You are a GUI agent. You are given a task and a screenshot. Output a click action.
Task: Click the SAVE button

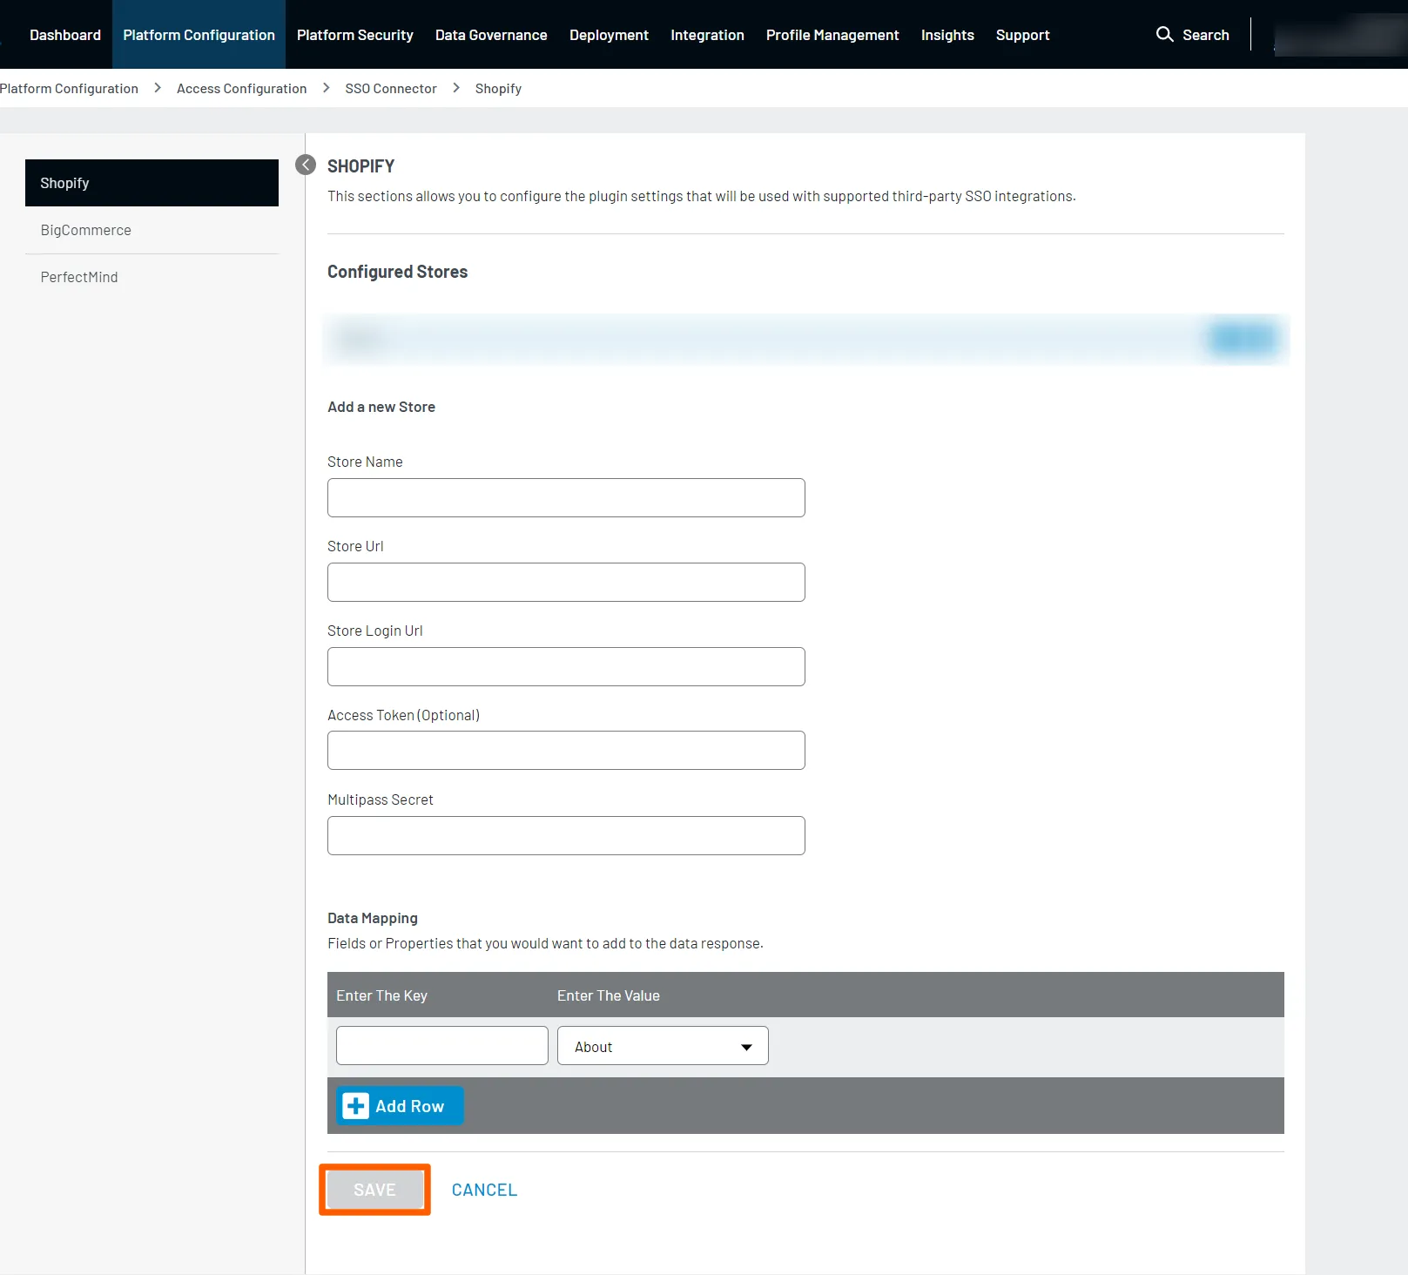(x=374, y=1190)
